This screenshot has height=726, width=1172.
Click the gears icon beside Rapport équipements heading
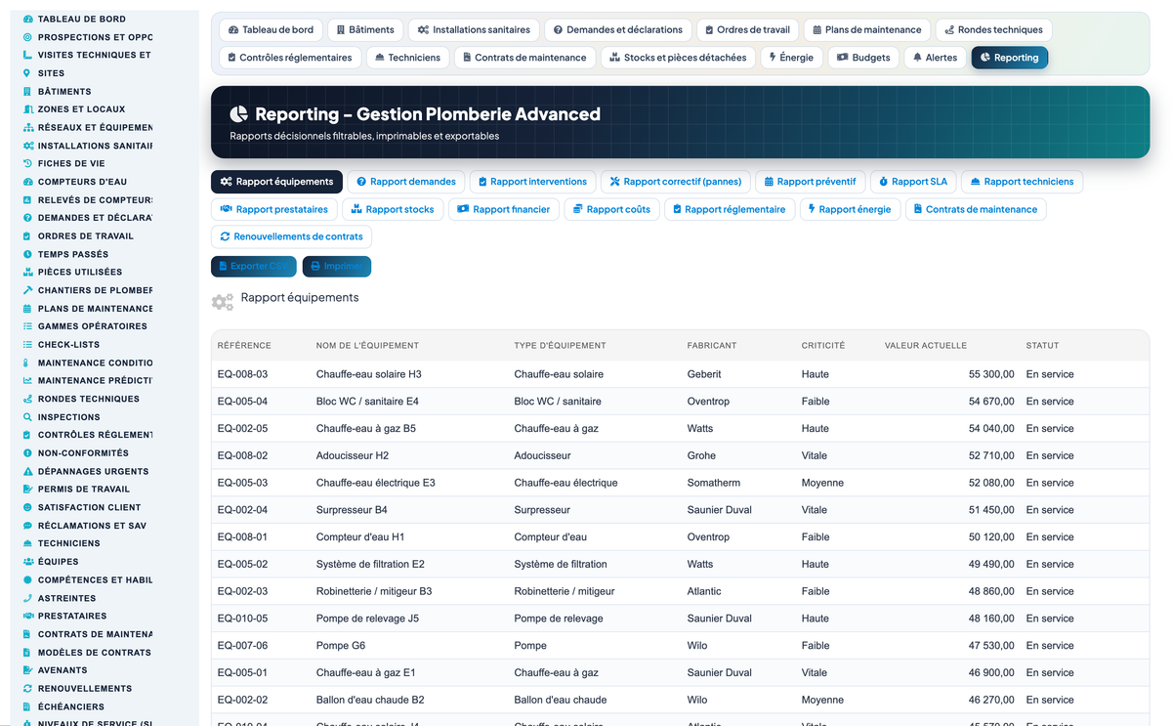(x=223, y=302)
